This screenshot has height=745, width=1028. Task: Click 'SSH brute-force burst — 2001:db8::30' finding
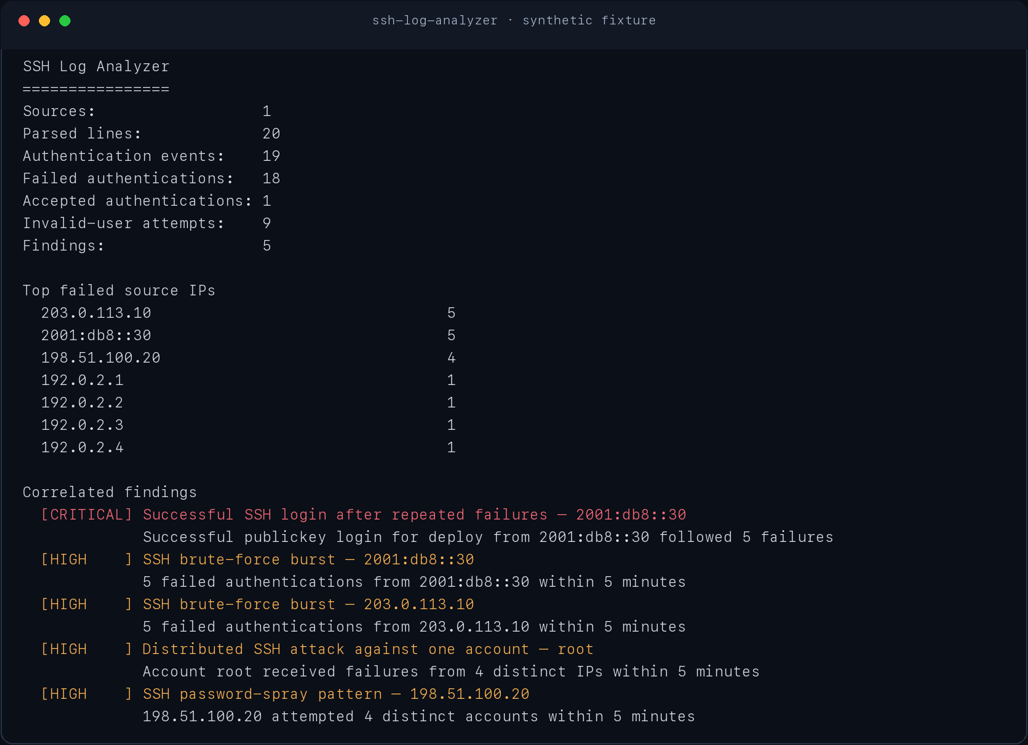click(x=308, y=560)
